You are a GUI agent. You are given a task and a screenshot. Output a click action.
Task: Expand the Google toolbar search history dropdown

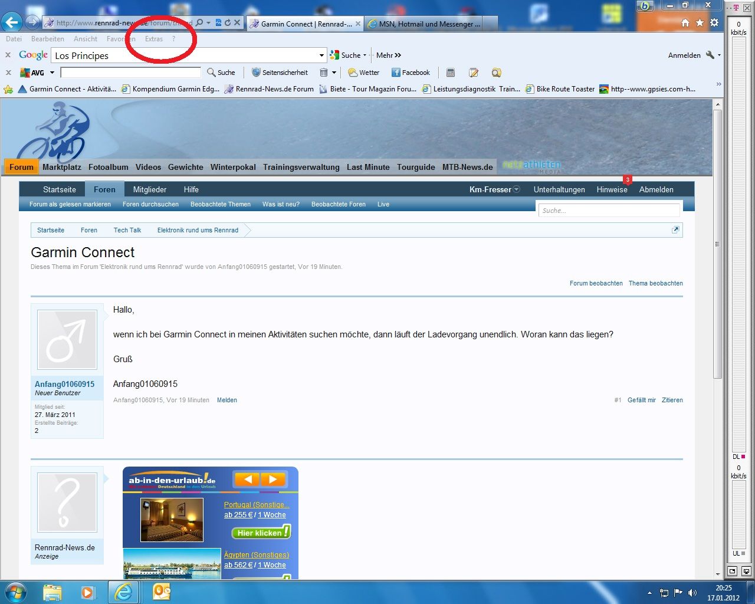pyautogui.click(x=321, y=55)
